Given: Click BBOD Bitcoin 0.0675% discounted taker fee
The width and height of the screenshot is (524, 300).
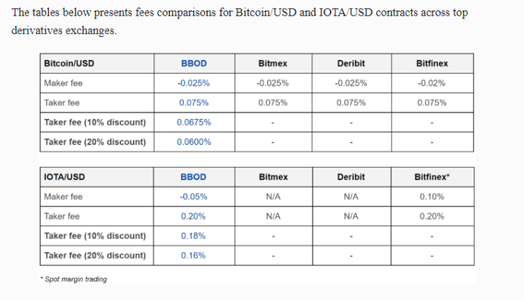Looking at the screenshot, I should click(194, 123).
